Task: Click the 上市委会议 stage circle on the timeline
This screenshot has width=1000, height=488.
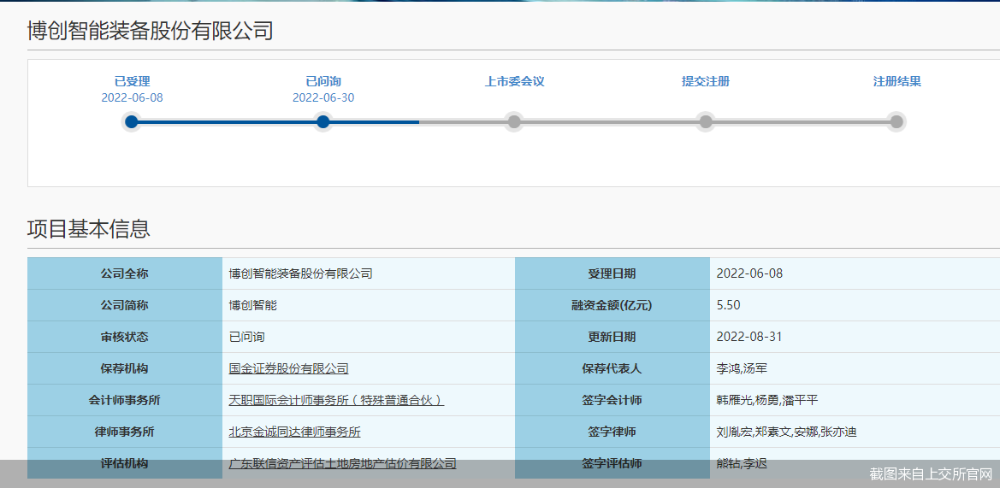Action: pos(514,121)
